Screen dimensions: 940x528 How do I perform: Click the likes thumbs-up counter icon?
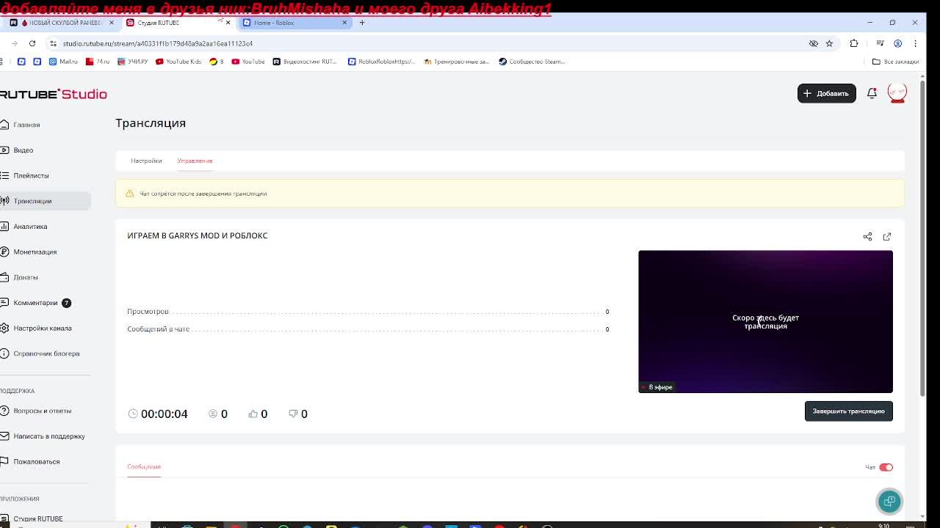(253, 414)
